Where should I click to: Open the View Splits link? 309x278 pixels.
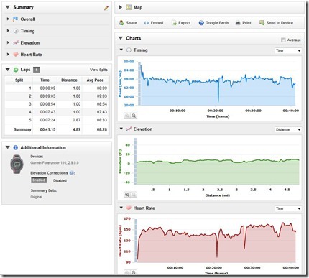98,70
